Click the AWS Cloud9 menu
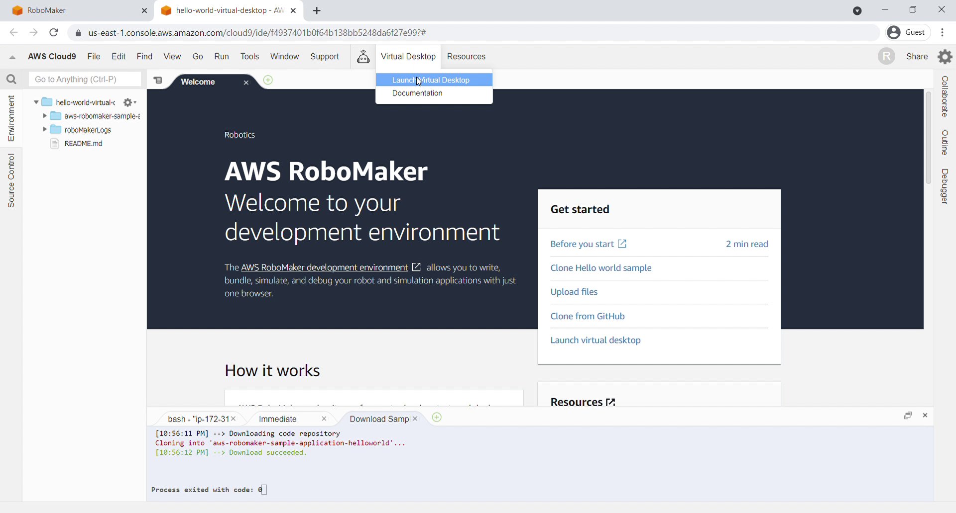Screen dimensions: 956x513 point(52,57)
